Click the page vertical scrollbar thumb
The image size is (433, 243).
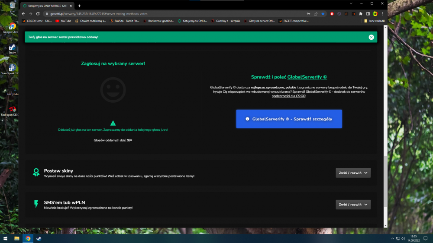[385, 182]
